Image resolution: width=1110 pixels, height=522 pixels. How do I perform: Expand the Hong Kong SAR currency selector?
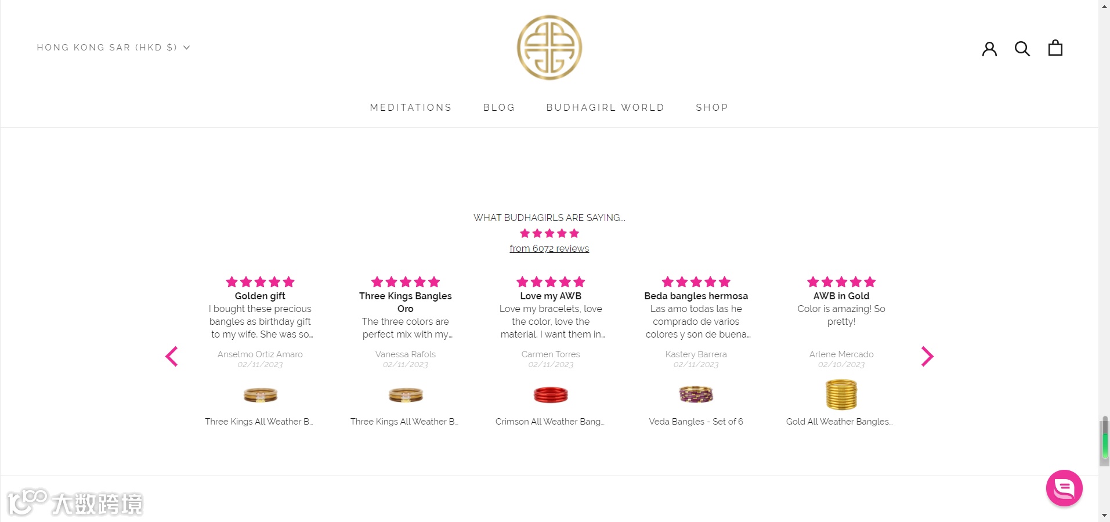[x=113, y=48]
